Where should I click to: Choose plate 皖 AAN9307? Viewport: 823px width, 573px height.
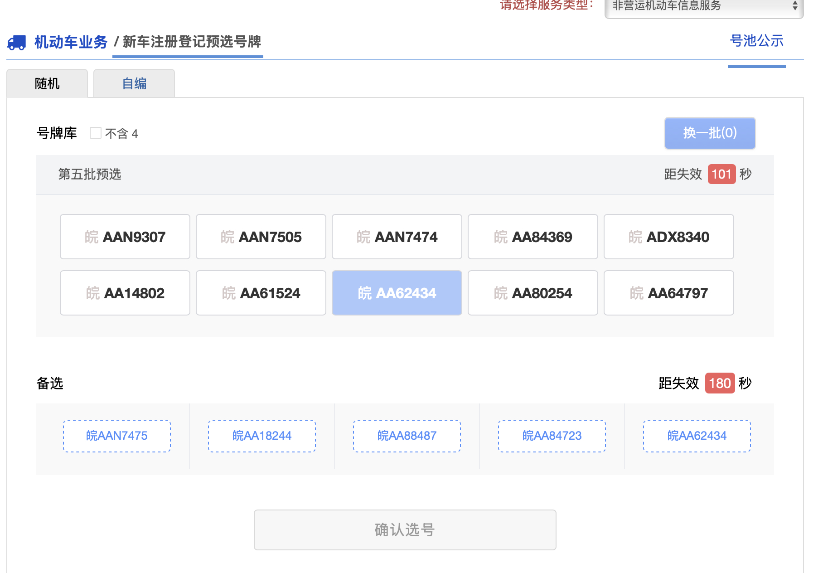[x=125, y=237]
